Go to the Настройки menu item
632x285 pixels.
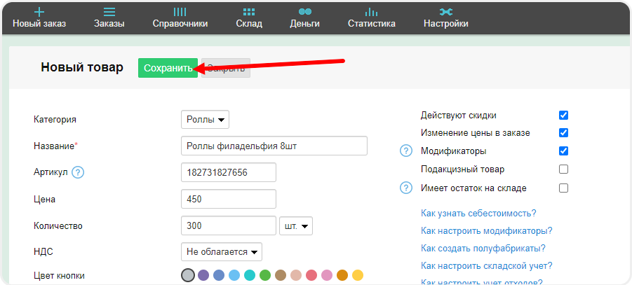(445, 17)
